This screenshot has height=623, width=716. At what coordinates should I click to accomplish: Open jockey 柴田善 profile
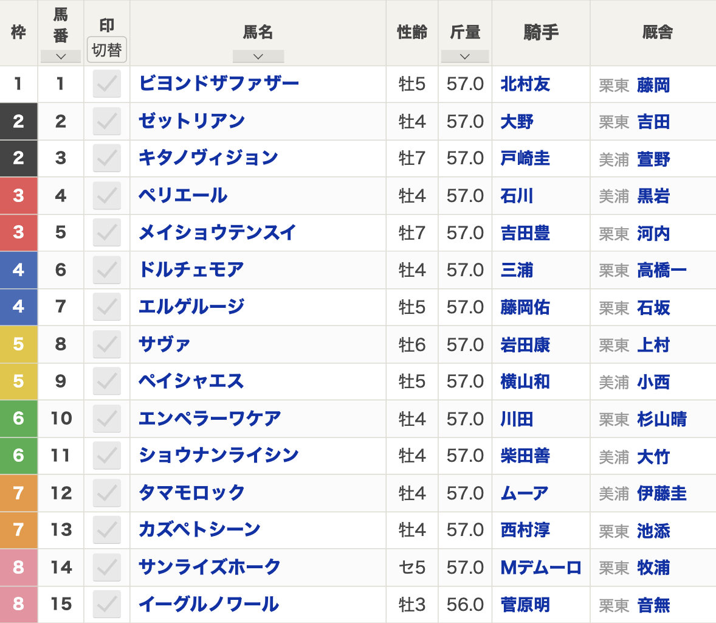pos(525,456)
